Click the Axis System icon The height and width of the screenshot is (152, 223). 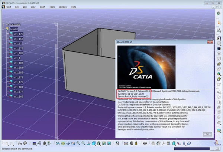164,143
